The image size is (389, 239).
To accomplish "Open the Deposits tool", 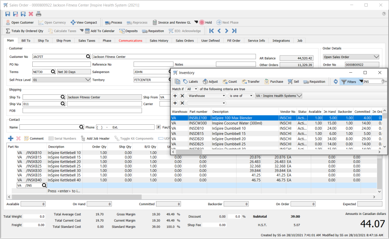I will point(128,31).
